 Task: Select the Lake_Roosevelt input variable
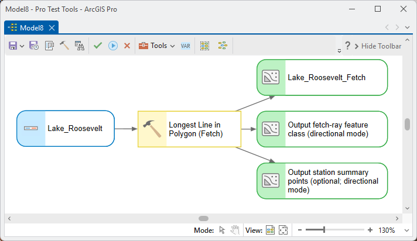coord(66,129)
